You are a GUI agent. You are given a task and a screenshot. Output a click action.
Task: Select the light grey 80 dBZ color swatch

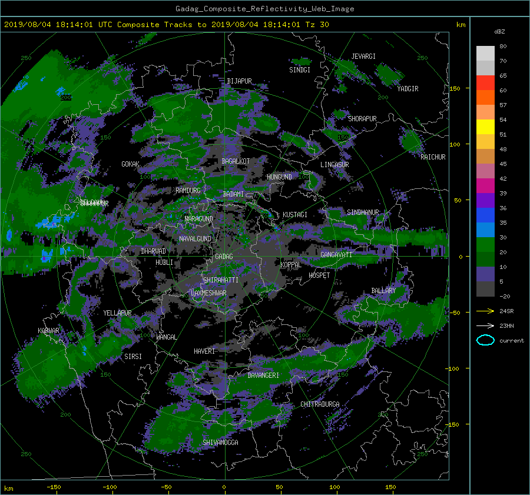[x=485, y=53]
